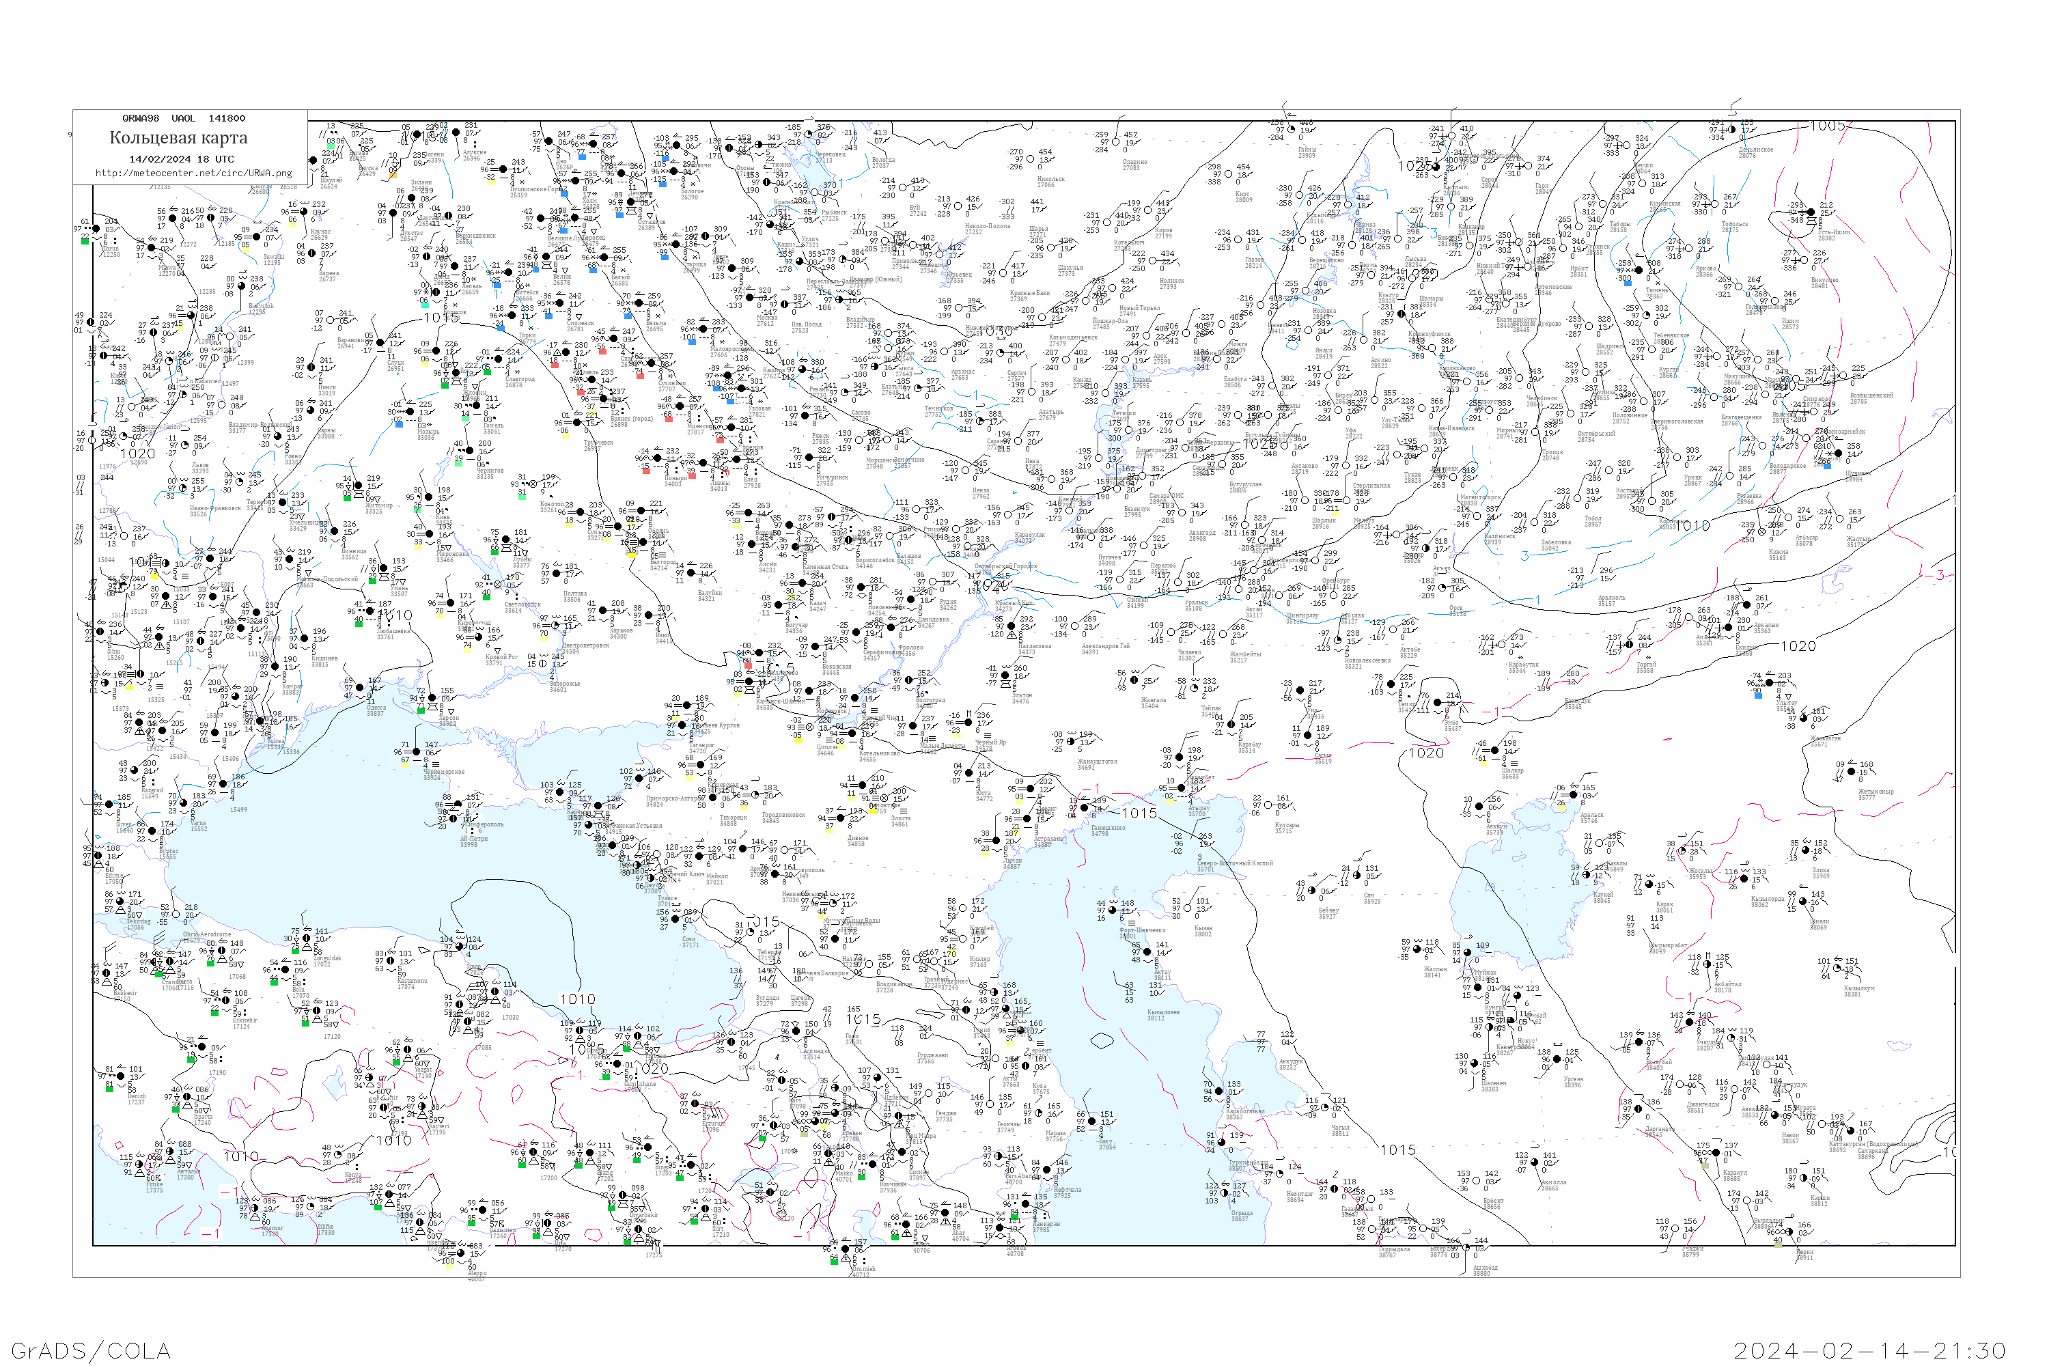Click the 1005 isobar label at top right
This screenshot has width=2049, height=1366.
click(x=1827, y=126)
